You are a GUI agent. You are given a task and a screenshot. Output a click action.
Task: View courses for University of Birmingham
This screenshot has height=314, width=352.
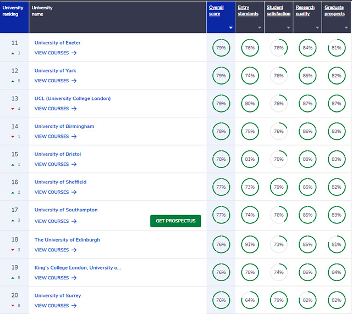(56, 137)
